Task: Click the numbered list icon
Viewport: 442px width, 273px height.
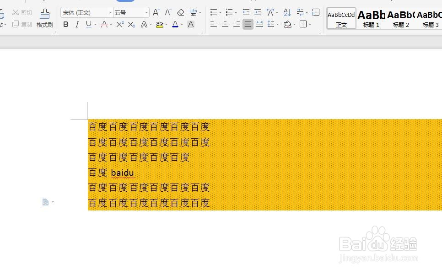Action: (x=229, y=12)
